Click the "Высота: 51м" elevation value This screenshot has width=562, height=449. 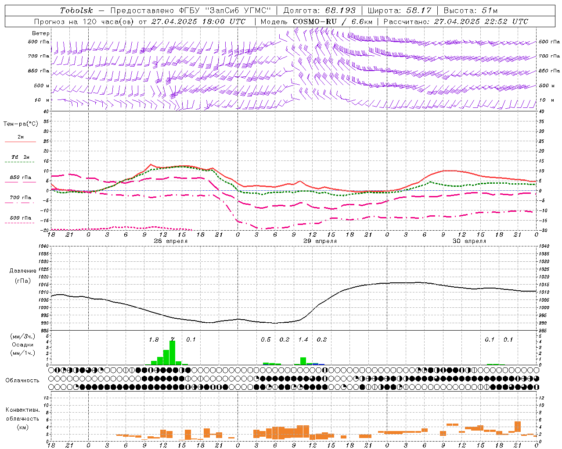471,11
